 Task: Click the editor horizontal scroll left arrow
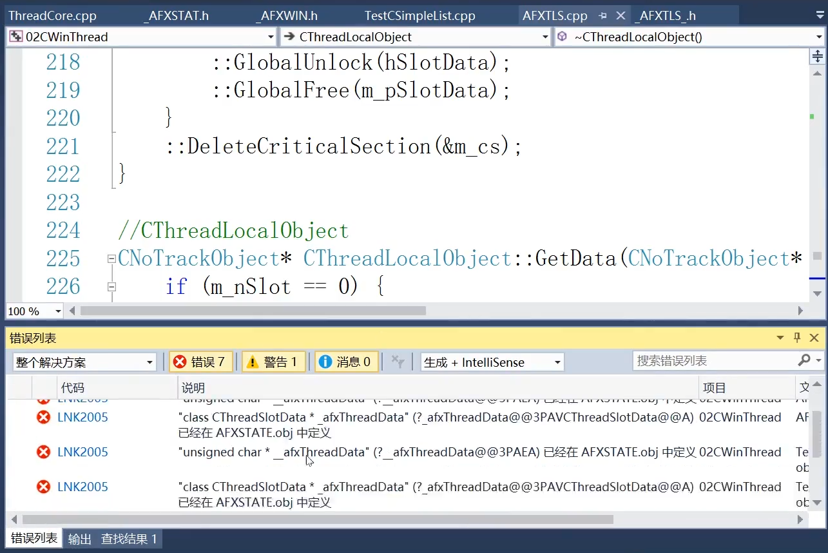pos(72,311)
